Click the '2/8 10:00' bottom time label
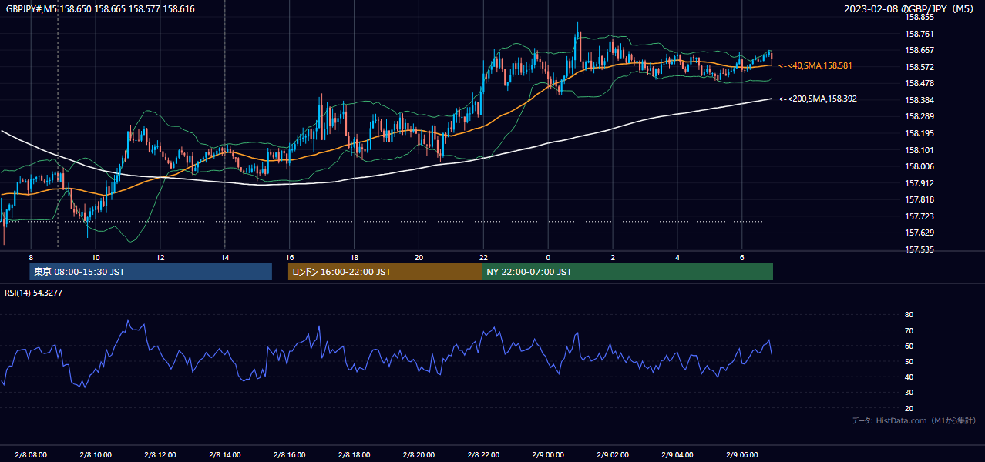This screenshot has width=985, height=462. (x=96, y=455)
